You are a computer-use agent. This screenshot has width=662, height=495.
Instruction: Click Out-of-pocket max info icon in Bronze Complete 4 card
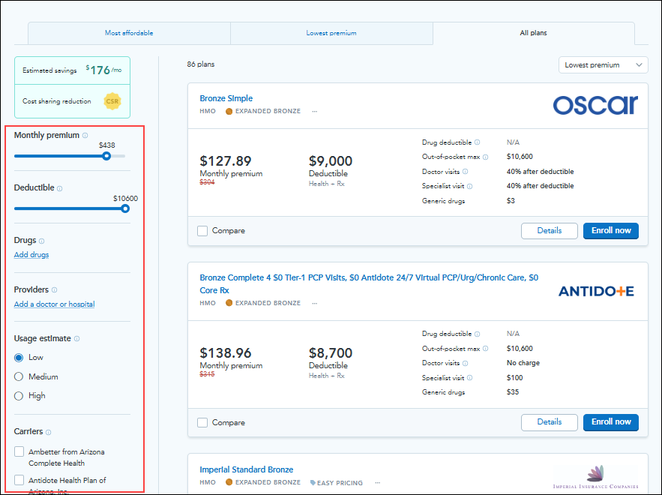486,349
